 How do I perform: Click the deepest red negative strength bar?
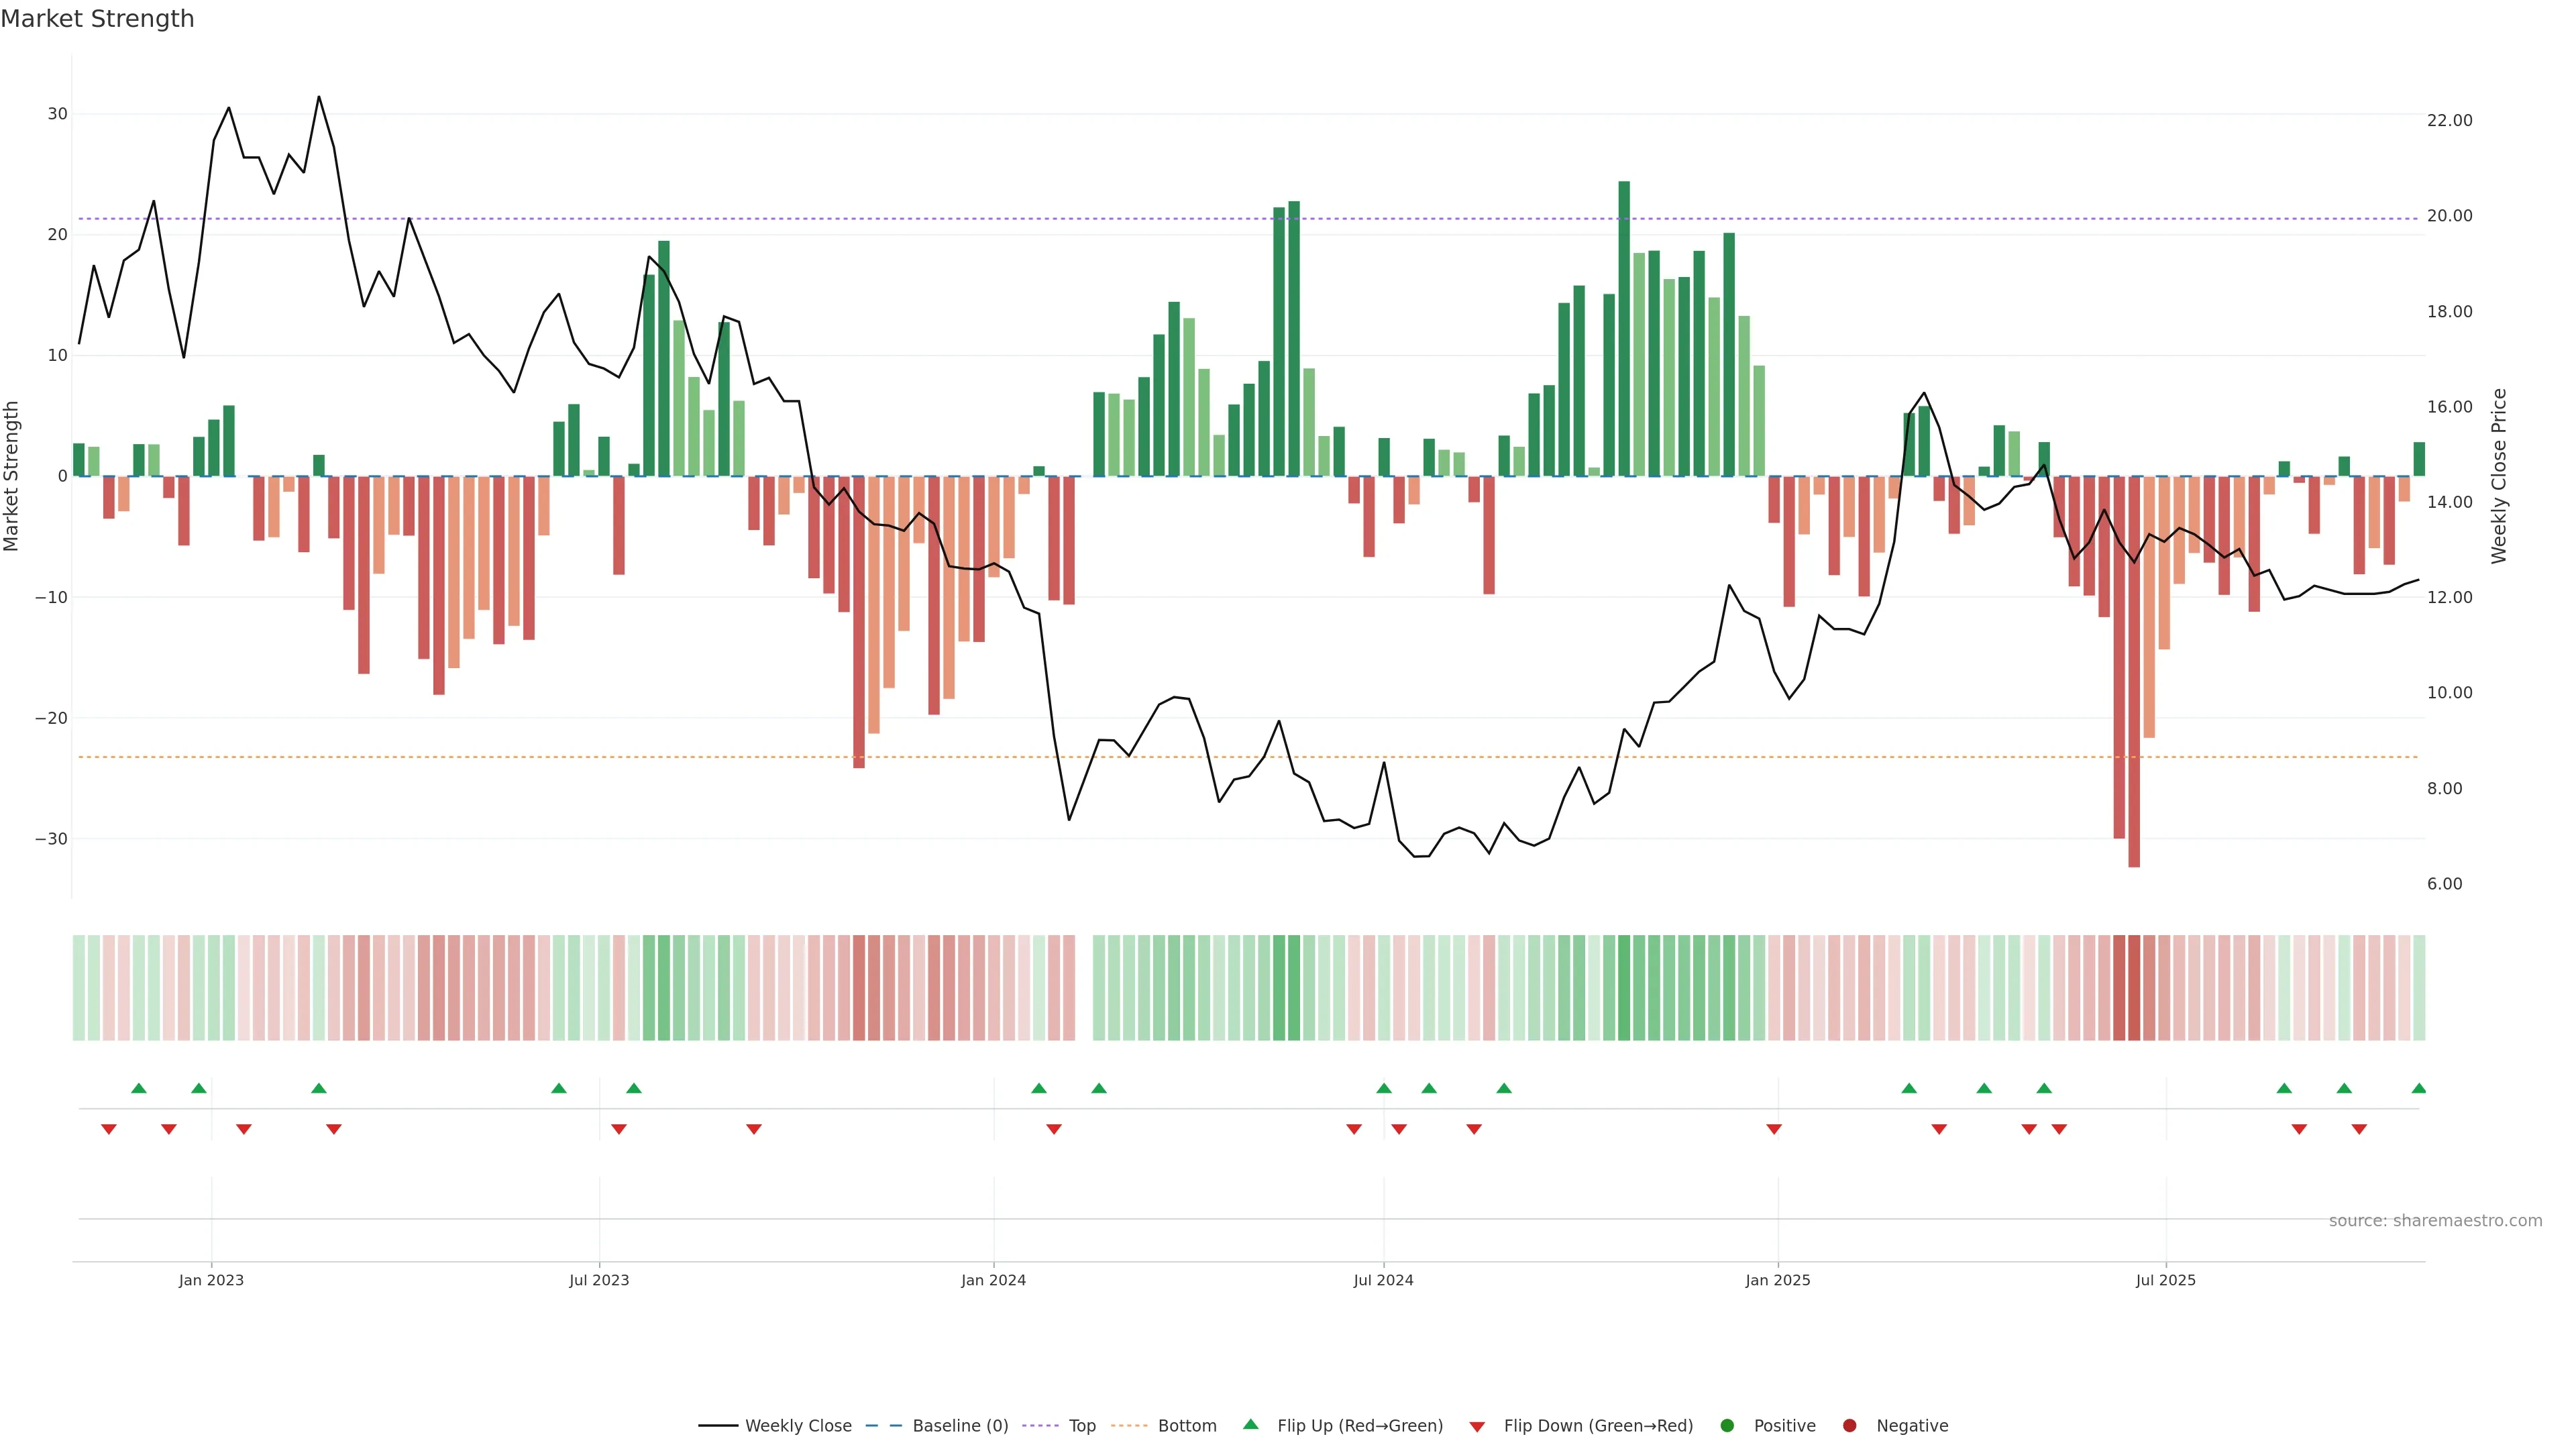click(2134, 670)
